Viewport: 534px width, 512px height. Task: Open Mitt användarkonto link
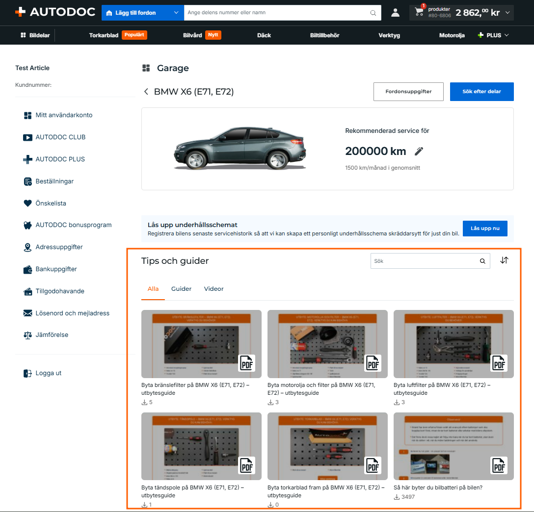(64, 115)
